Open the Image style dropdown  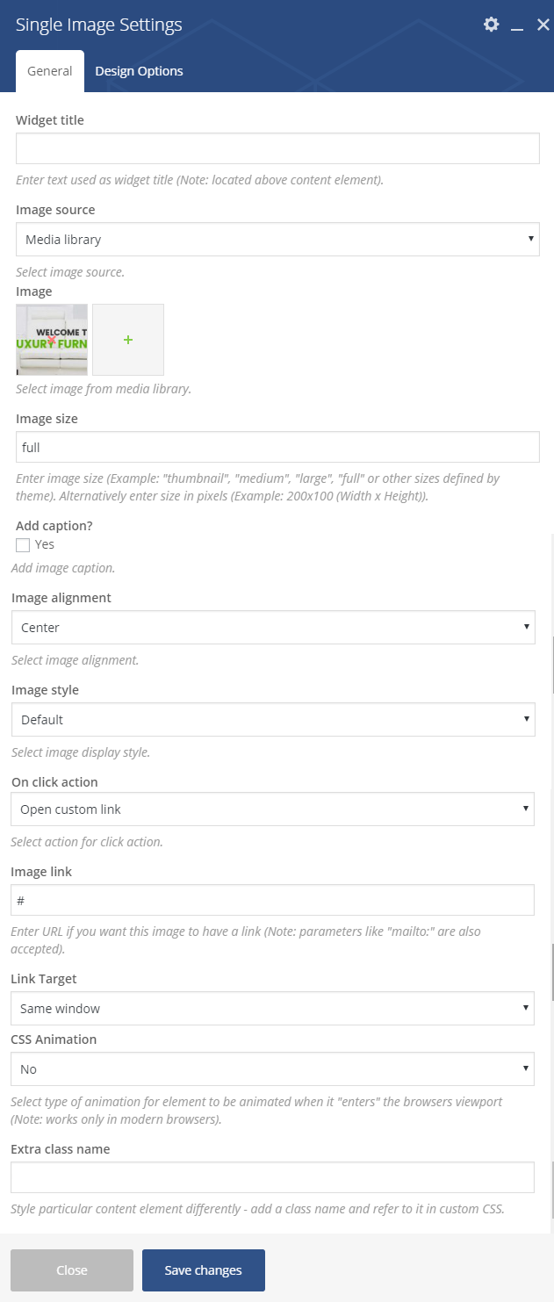tap(273, 719)
